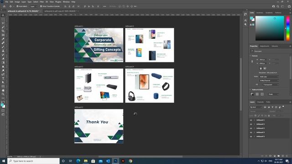Screen dimensions: 292x164
Task: Open Auto-Select Layer dropdown
Action: 33,6
